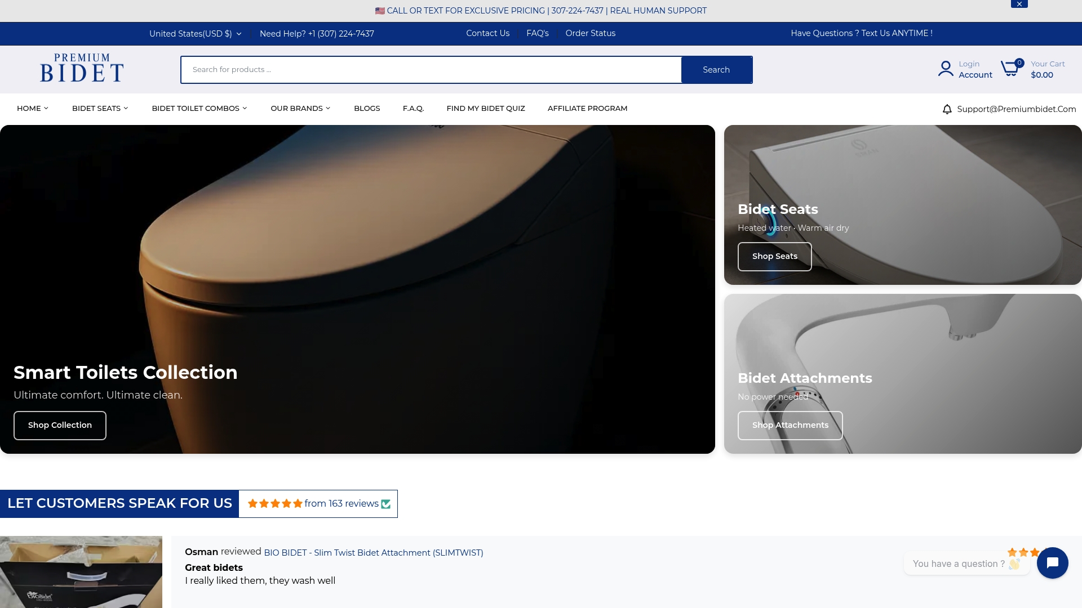Click the green checkmark next to 163 reviews
Viewport: 1082px width, 608px height.
tap(385, 504)
